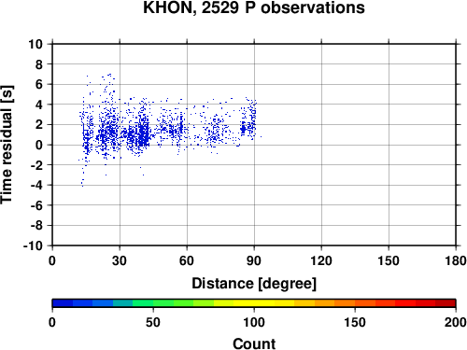This screenshot has height=350, width=467.
Task: Click the colorbar tick label 150
Action: 355,322
